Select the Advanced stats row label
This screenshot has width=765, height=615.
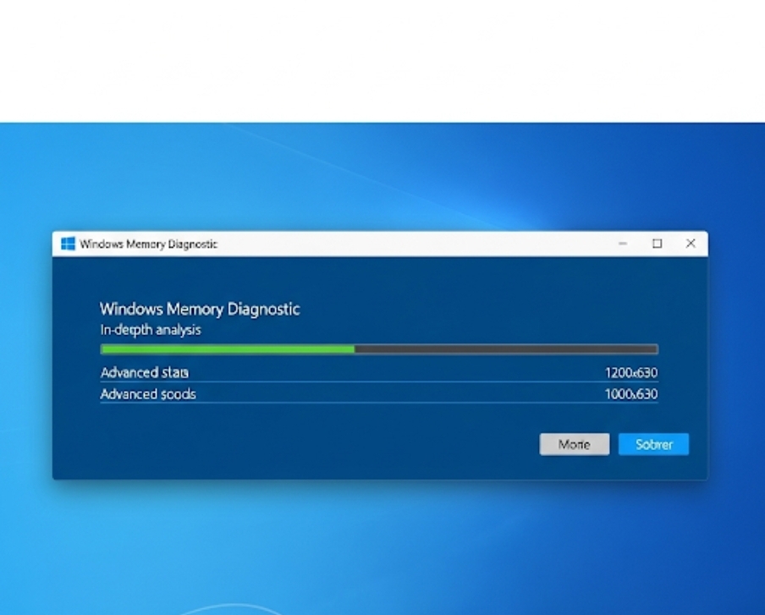145,373
